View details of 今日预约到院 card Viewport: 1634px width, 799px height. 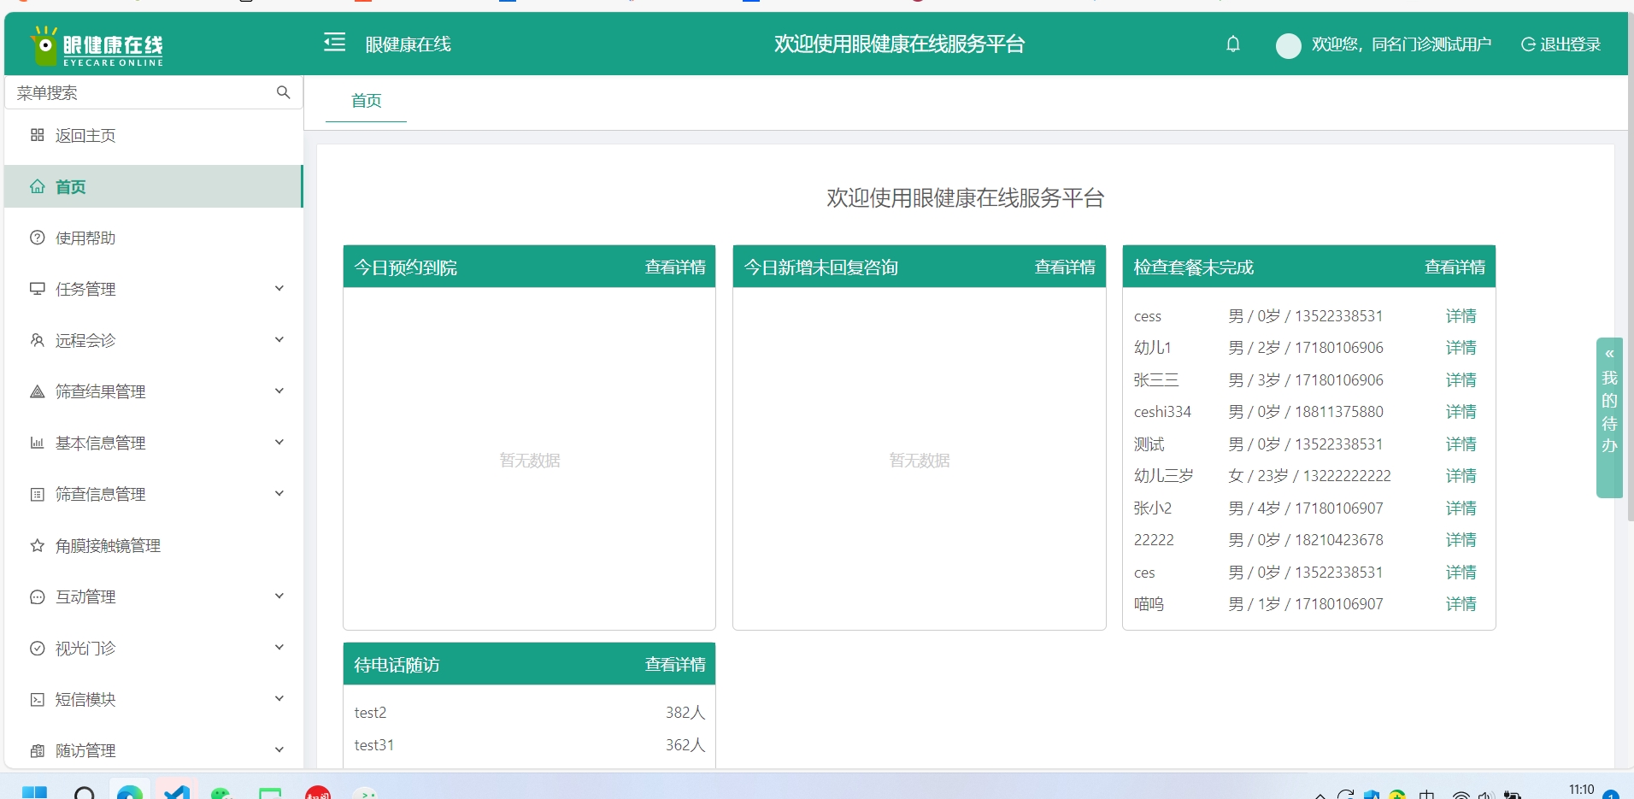coord(675,267)
